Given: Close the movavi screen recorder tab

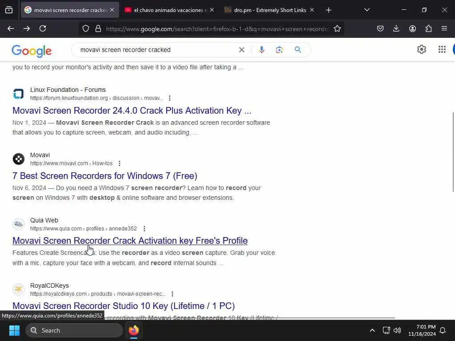Looking at the screenshot, I should 112,10.
